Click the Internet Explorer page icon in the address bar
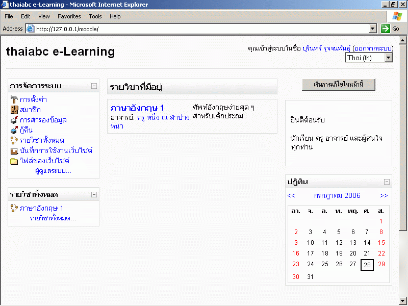This screenshot has height=306, width=408. [x=30, y=29]
